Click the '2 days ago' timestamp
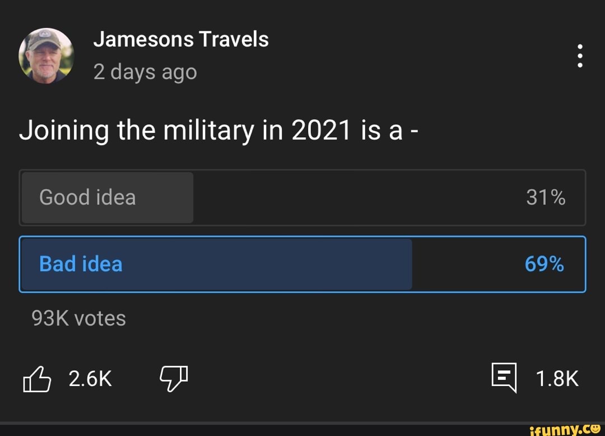The image size is (605, 436). click(145, 72)
